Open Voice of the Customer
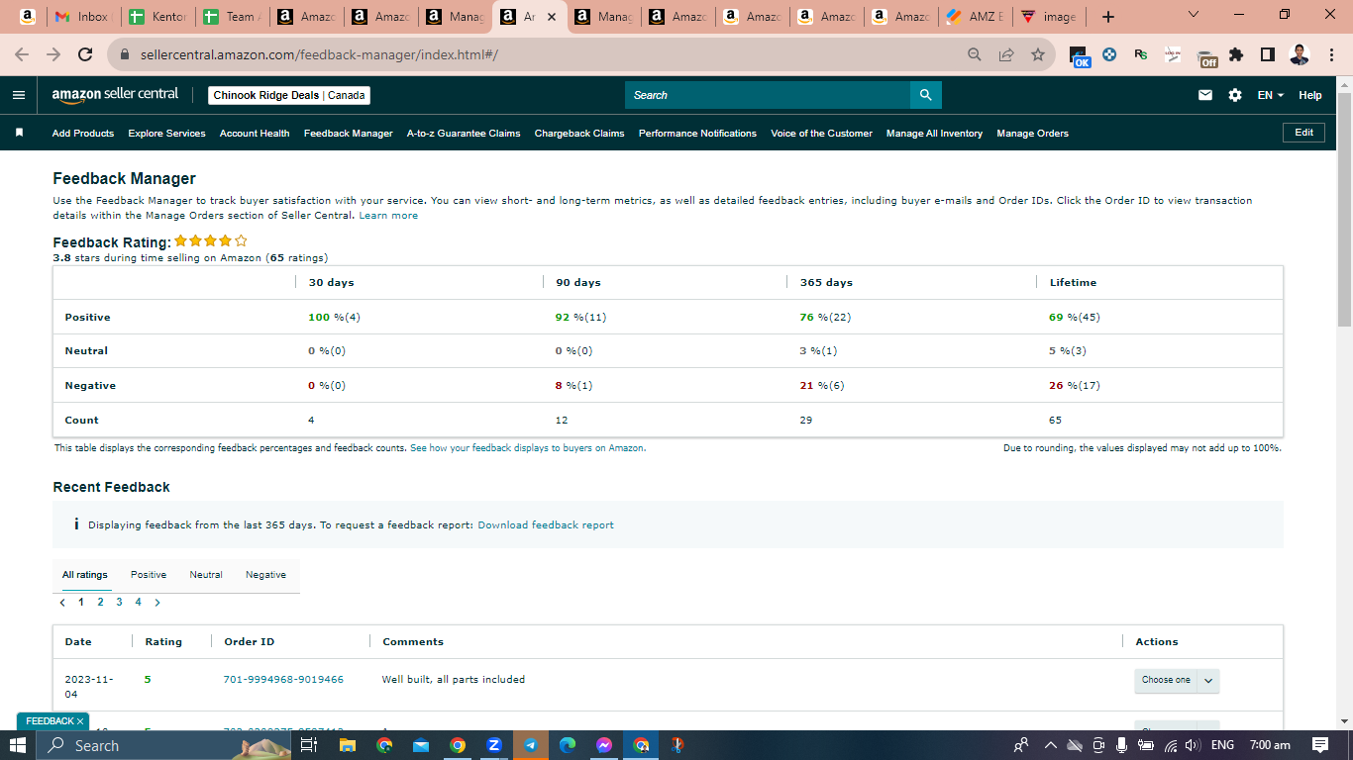The width and height of the screenshot is (1353, 760). tap(822, 133)
